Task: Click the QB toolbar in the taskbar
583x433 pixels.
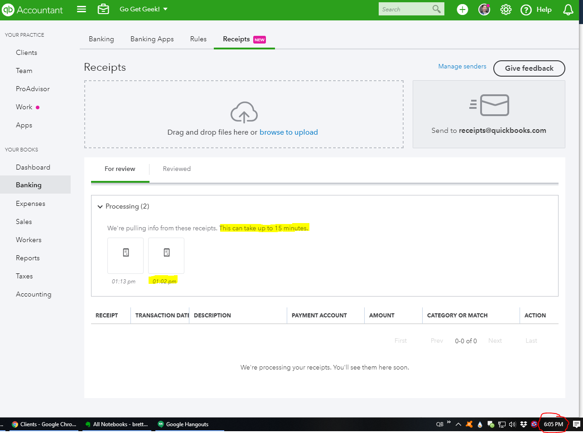Action: coord(440,424)
